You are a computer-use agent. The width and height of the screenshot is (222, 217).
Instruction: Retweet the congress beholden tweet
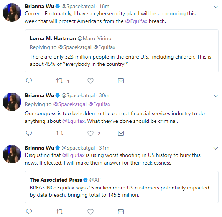click(59, 133)
